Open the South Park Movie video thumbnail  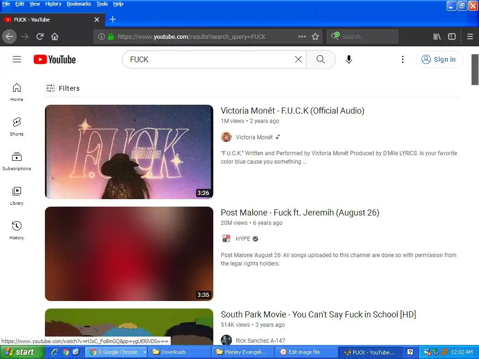pyautogui.click(x=129, y=327)
